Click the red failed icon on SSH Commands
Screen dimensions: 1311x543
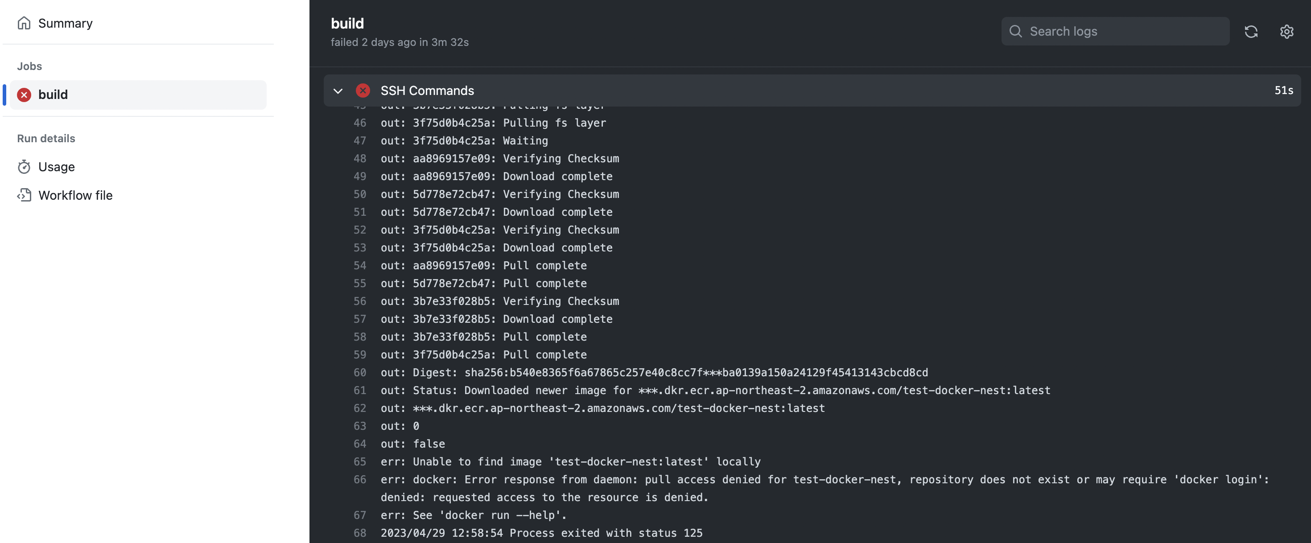point(363,90)
